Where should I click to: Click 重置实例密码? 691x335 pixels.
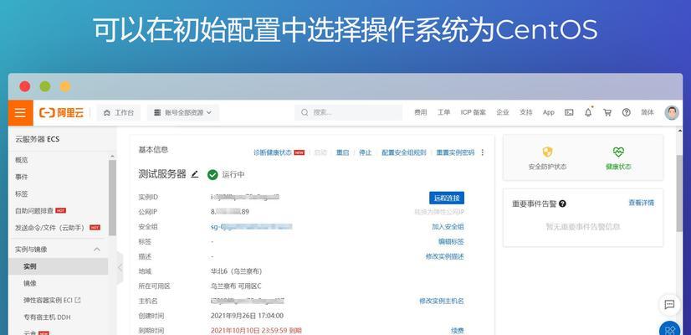455,152
